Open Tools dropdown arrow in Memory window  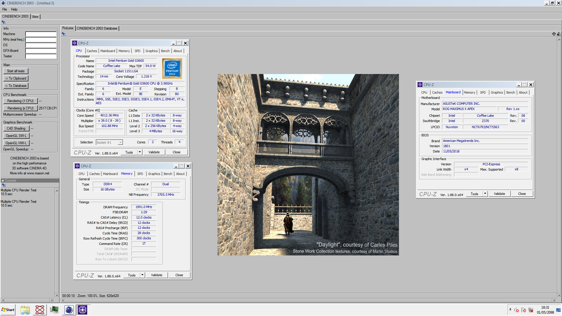[x=142, y=275]
